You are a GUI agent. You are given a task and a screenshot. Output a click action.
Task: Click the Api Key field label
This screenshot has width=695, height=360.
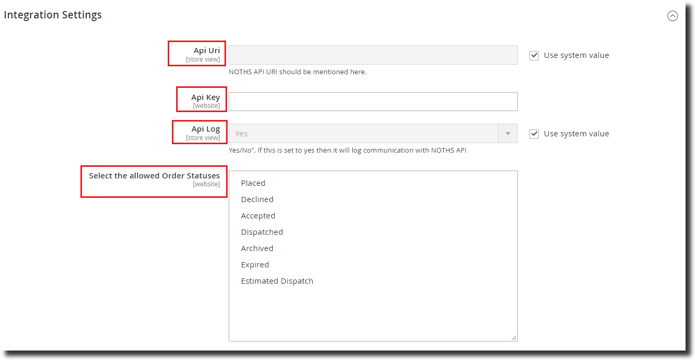(206, 97)
